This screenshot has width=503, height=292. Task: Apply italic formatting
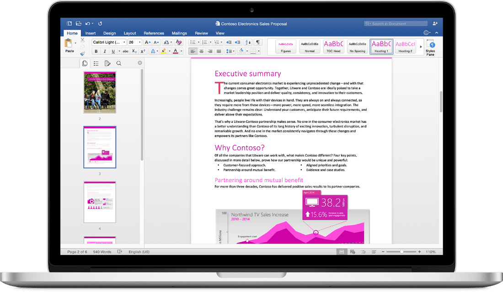coord(105,51)
